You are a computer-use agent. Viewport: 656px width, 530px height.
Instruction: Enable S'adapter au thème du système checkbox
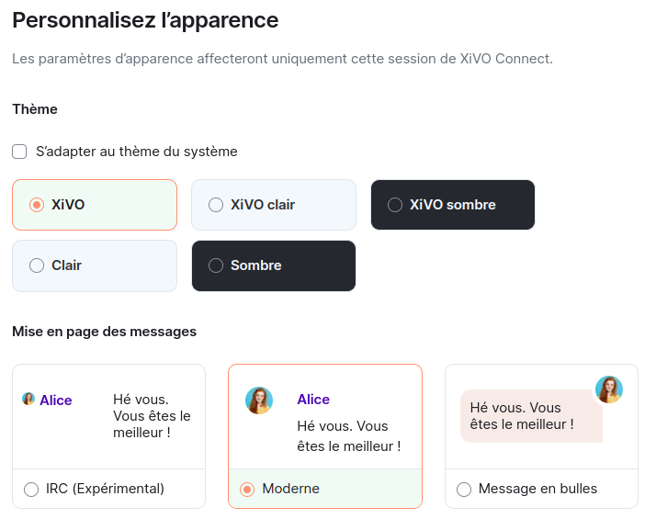[x=19, y=152]
